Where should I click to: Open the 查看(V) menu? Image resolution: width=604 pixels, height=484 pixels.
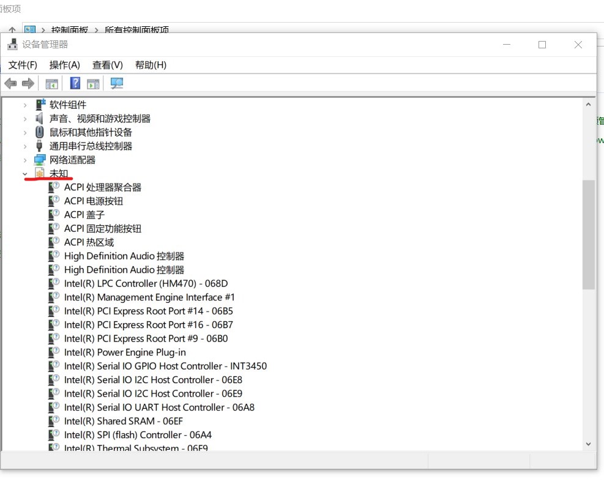[108, 65]
